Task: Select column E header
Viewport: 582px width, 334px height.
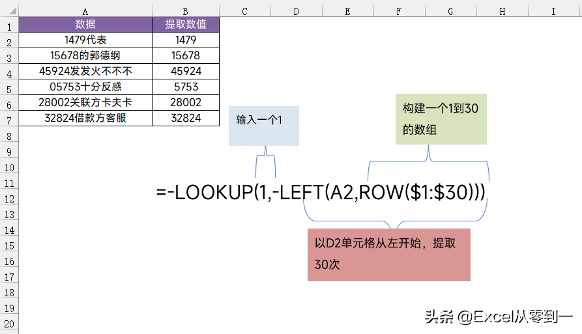Action: pyautogui.click(x=348, y=11)
